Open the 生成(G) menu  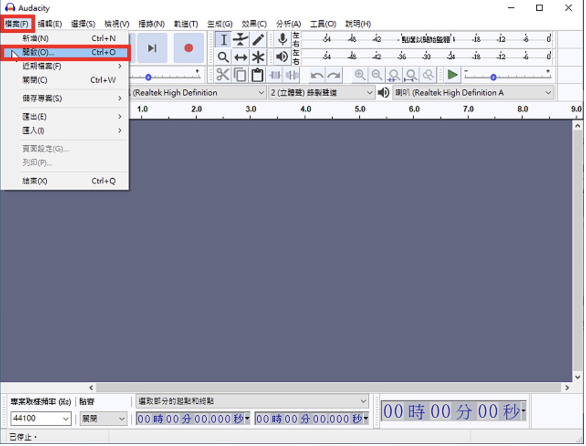click(220, 24)
